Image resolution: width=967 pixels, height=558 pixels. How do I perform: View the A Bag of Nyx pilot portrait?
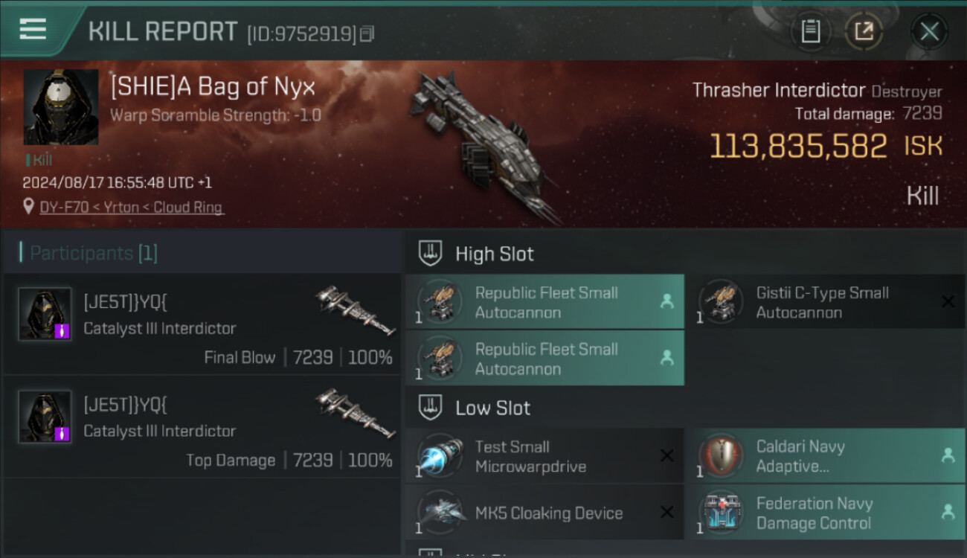click(x=61, y=107)
